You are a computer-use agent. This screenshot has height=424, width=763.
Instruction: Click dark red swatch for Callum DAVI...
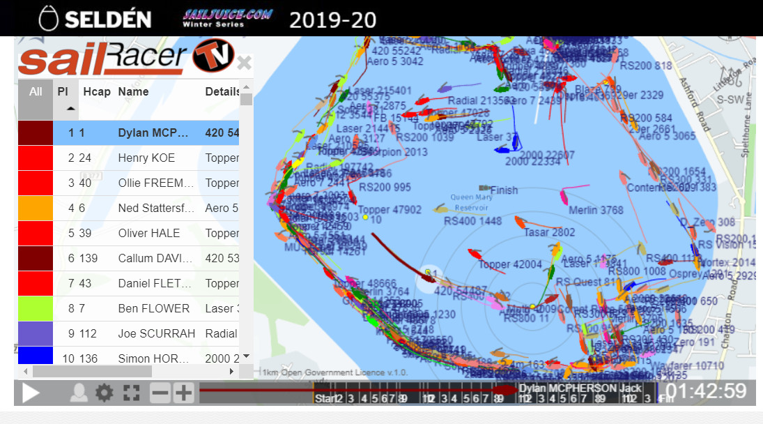point(36,258)
